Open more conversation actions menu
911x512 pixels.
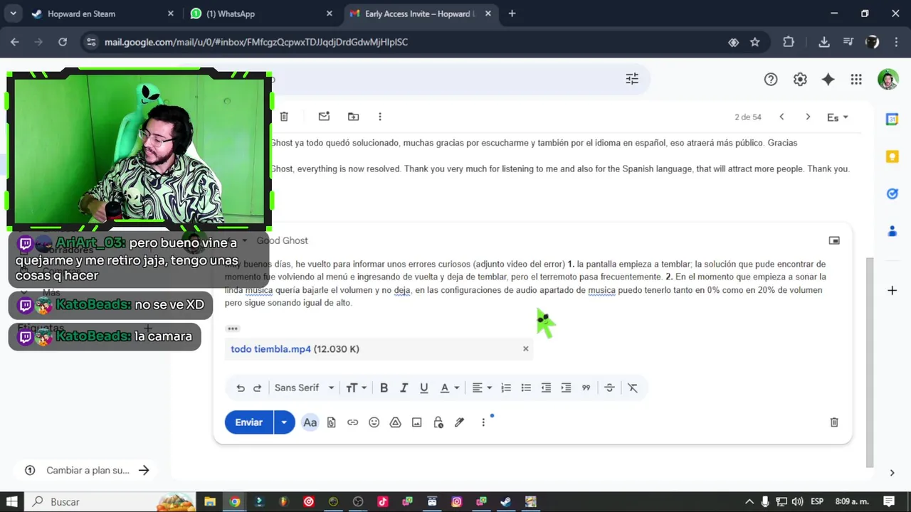(380, 117)
